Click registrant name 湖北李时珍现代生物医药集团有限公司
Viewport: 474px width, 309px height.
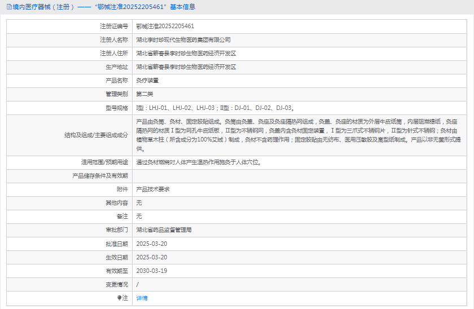pos(183,40)
